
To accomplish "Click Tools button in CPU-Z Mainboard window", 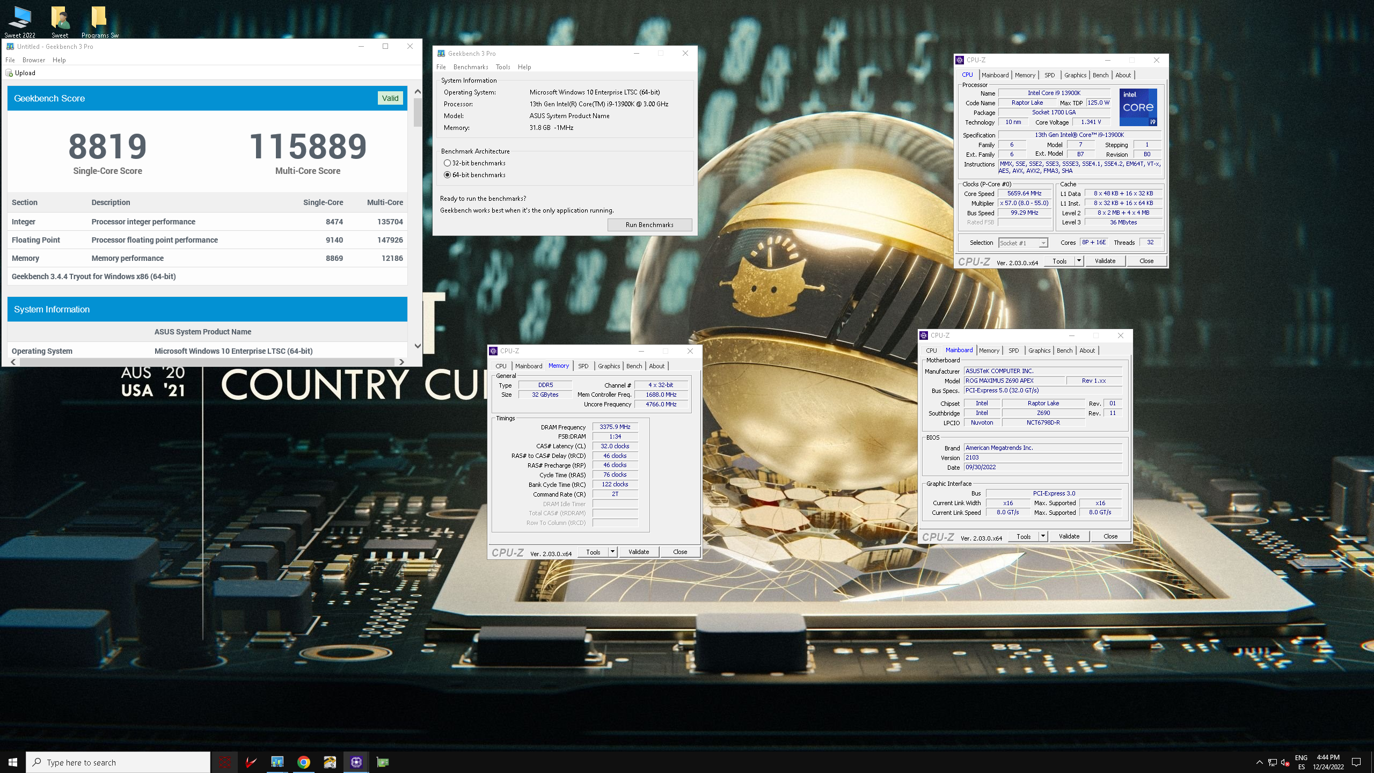I will pos(1024,536).
